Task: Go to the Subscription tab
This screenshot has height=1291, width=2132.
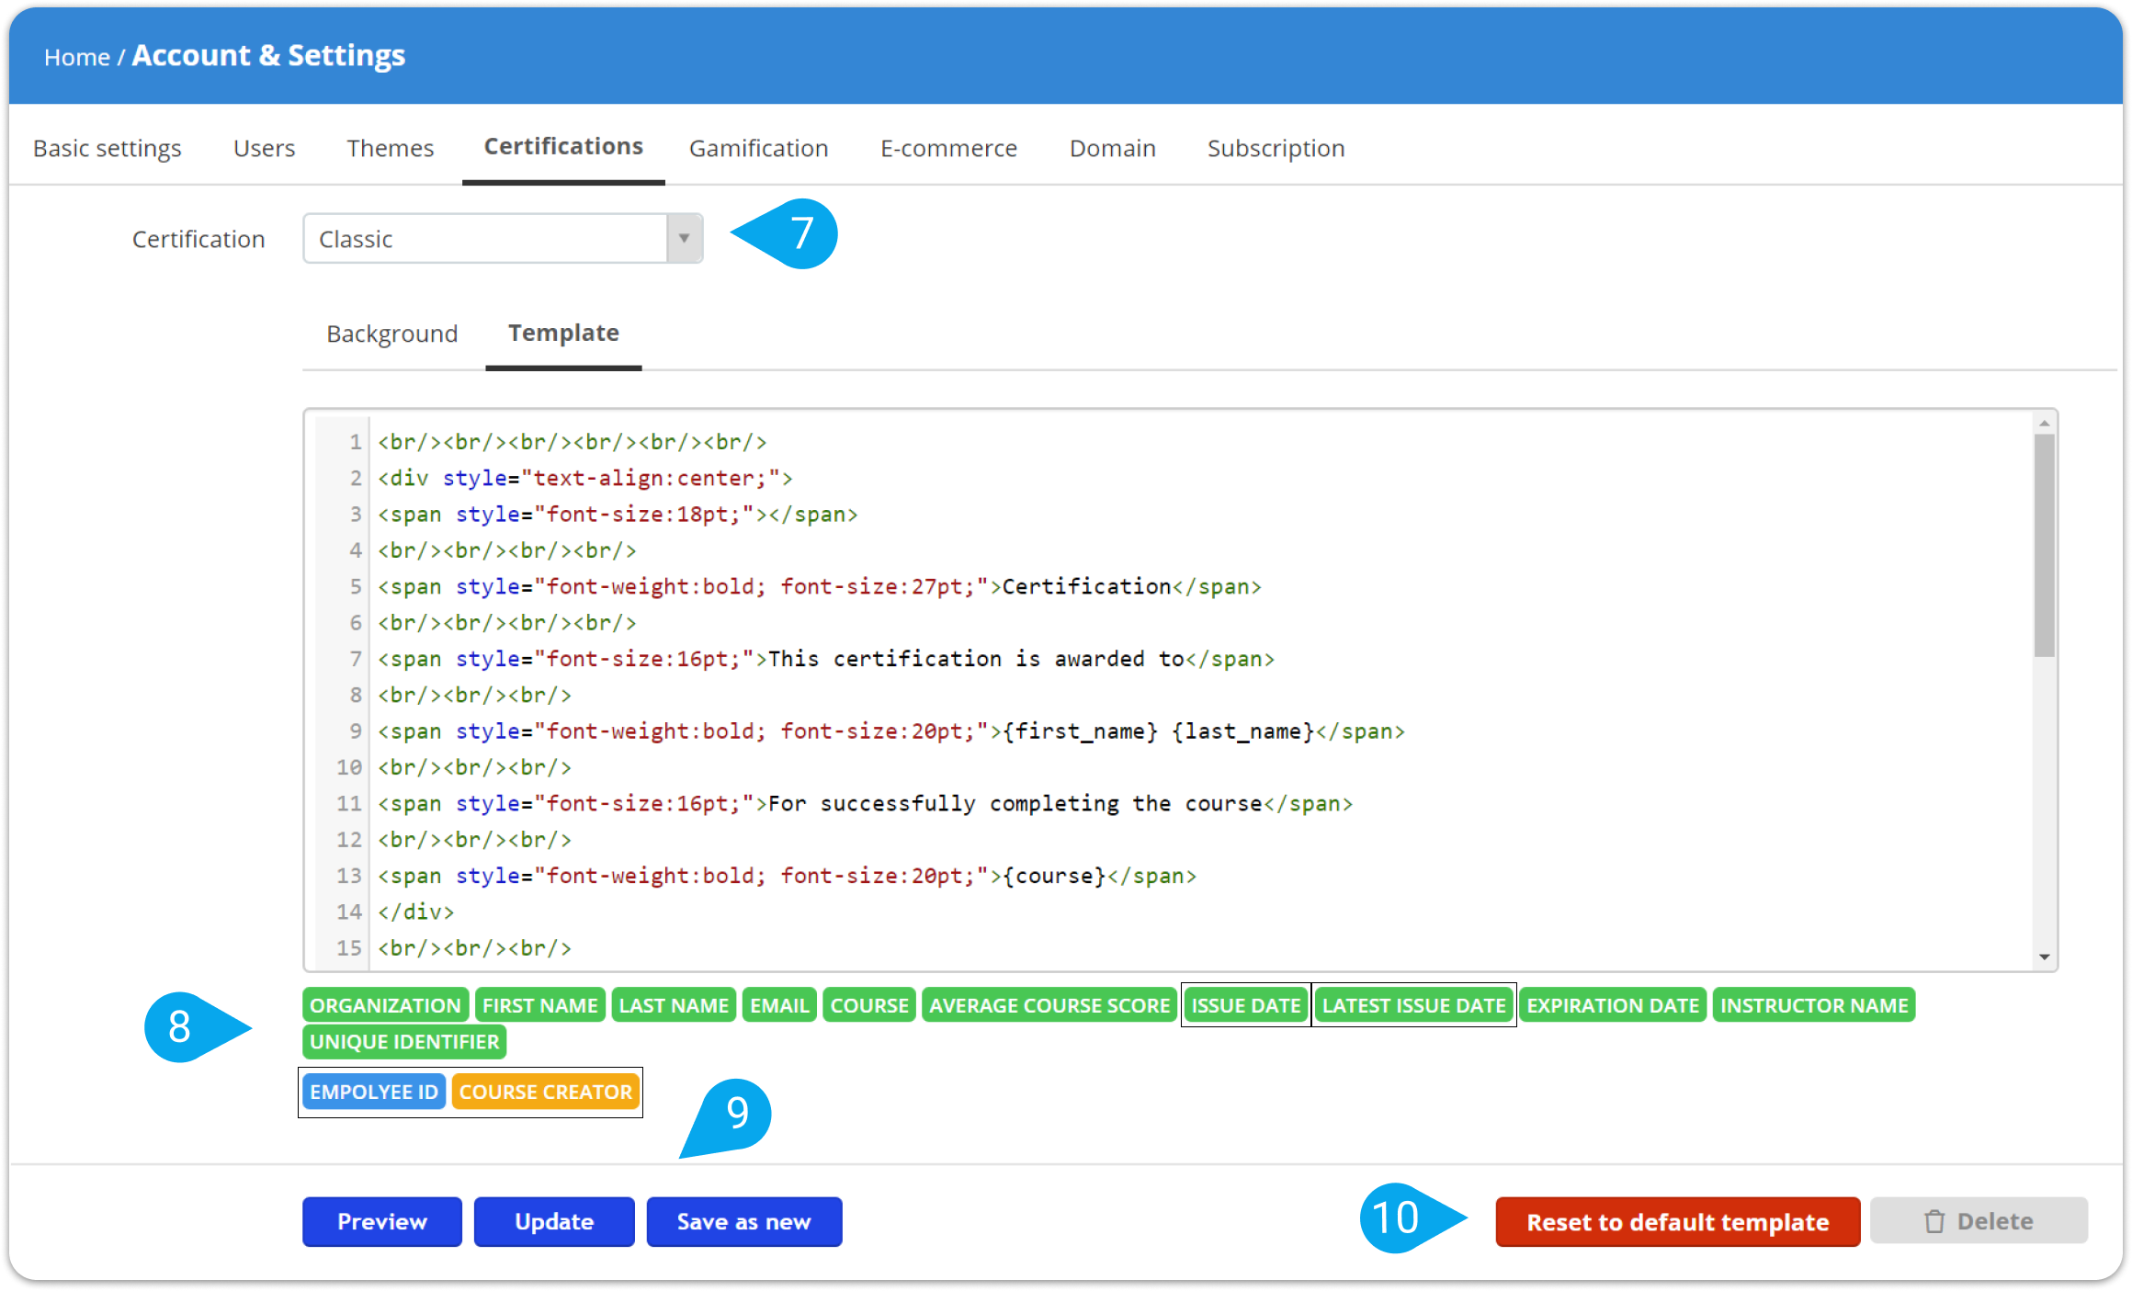Action: pos(1276,148)
